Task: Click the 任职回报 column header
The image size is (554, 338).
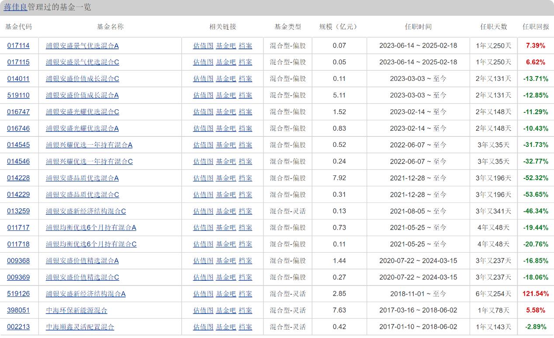Action: click(x=536, y=27)
